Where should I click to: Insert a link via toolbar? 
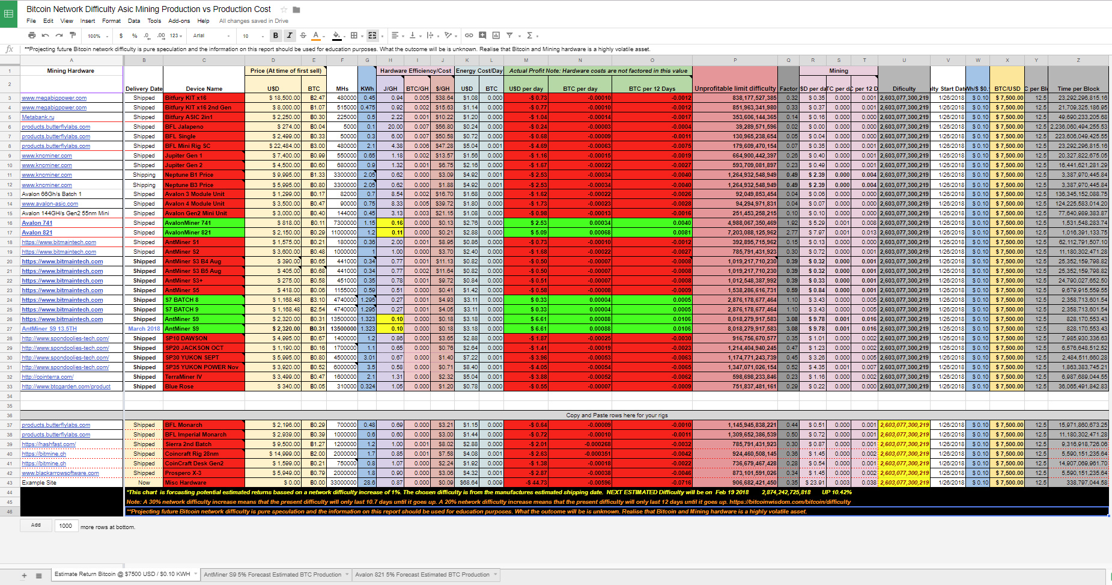click(469, 35)
